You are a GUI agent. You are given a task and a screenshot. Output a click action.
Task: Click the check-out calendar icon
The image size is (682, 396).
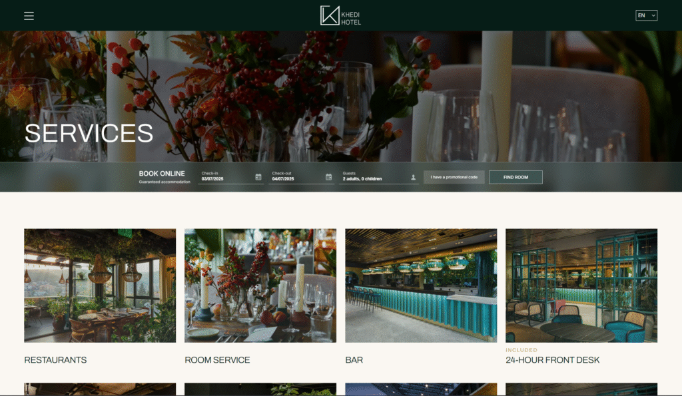point(329,177)
